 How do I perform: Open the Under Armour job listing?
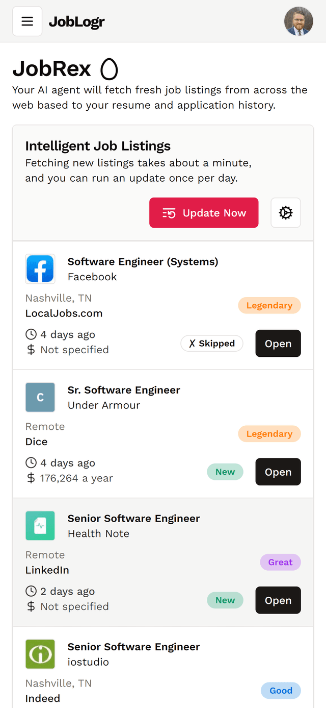click(278, 472)
